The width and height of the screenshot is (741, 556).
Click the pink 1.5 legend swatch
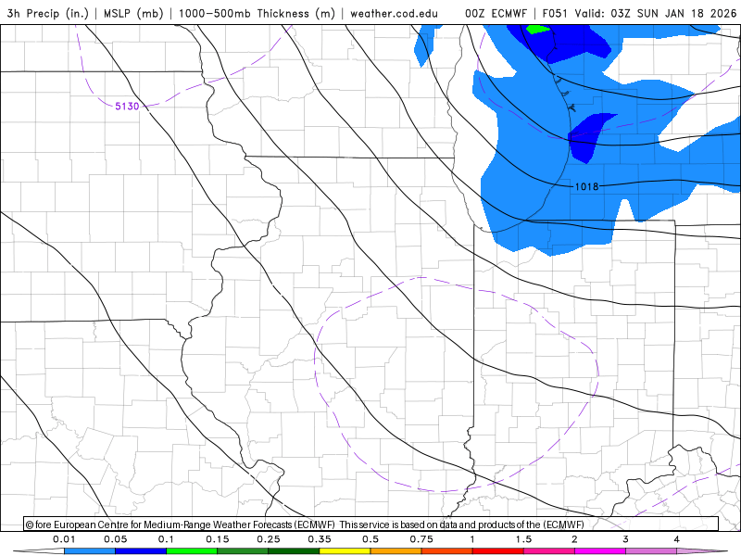pos(548,551)
